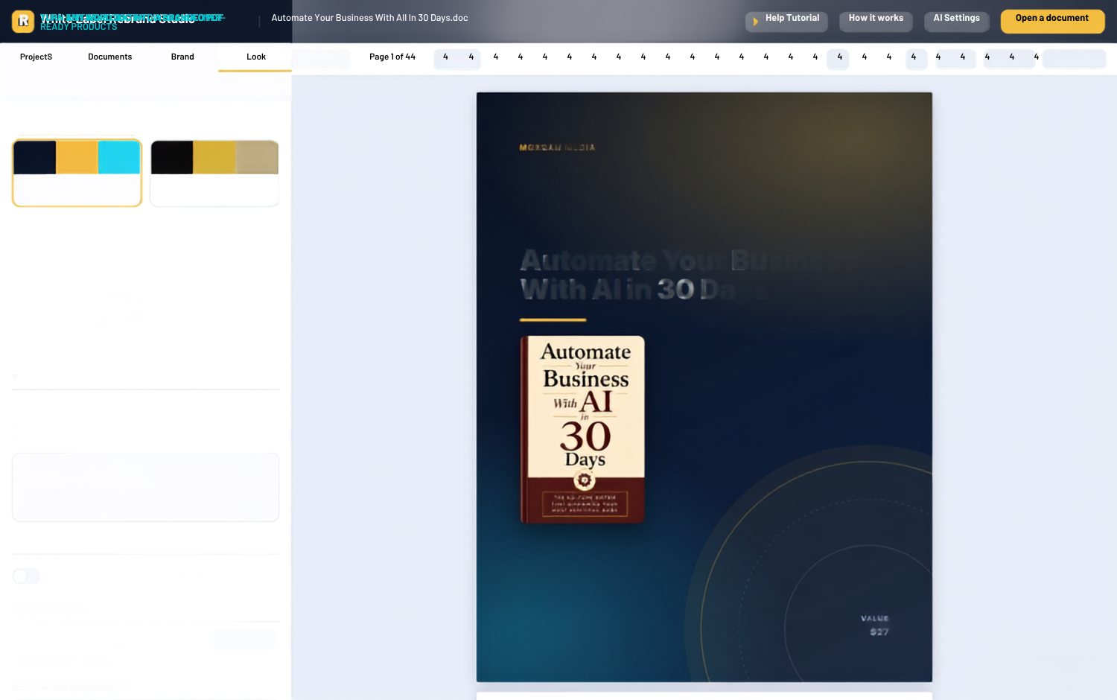Open the Help Tutorial video
The image size is (1117, 700).
click(x=786, y=21)
